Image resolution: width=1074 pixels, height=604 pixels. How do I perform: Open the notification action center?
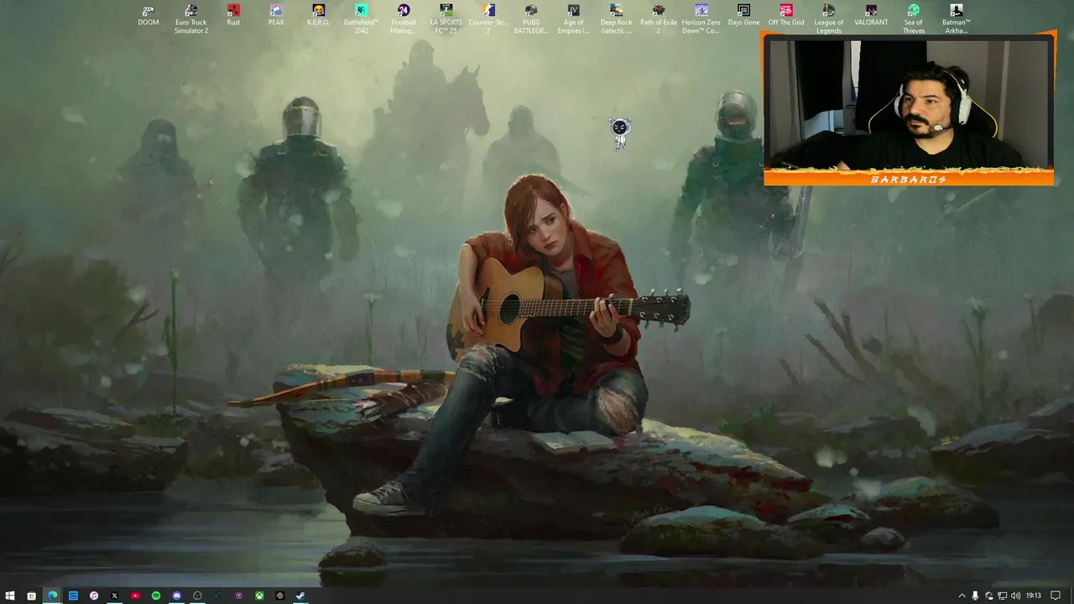point(1056,596)
